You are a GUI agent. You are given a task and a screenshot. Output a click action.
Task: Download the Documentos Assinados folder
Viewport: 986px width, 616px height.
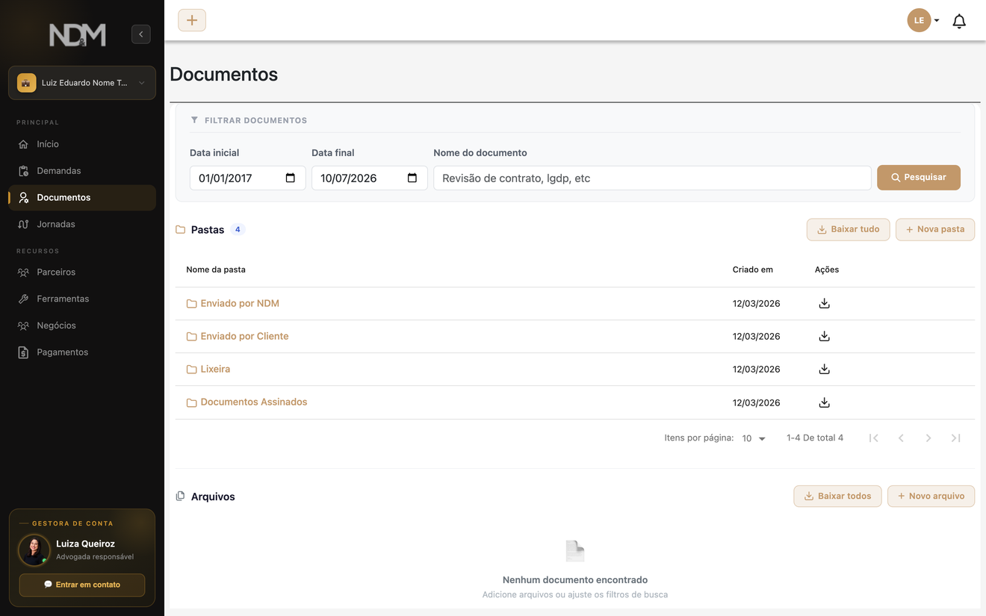pos(824,402)
